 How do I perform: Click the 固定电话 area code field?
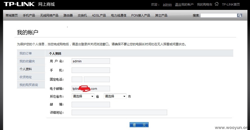tap(77, 79)
